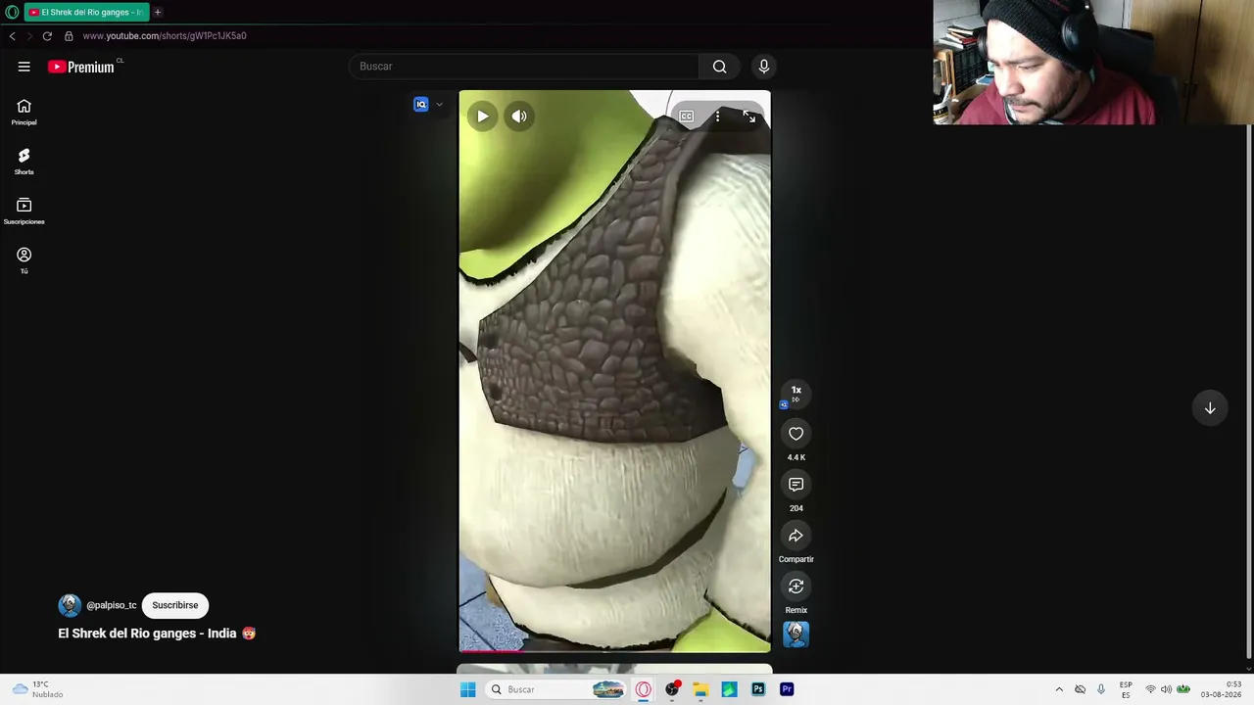
Task: Click the short's title El Shrek del Rio ganges
Action: click(157, 634)
